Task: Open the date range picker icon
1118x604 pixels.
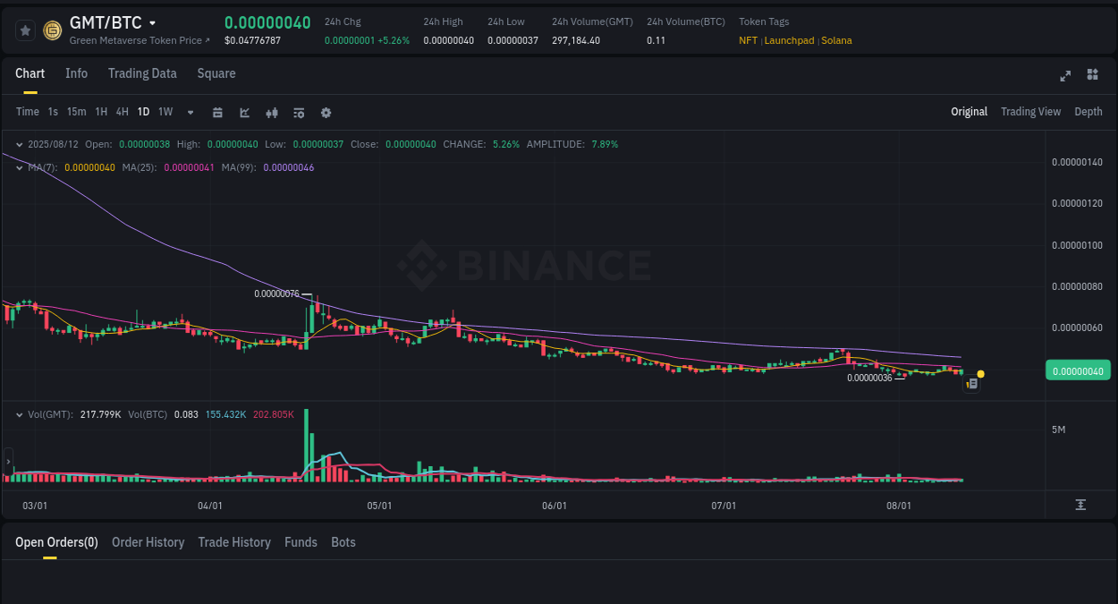Action: pos(217,112)
